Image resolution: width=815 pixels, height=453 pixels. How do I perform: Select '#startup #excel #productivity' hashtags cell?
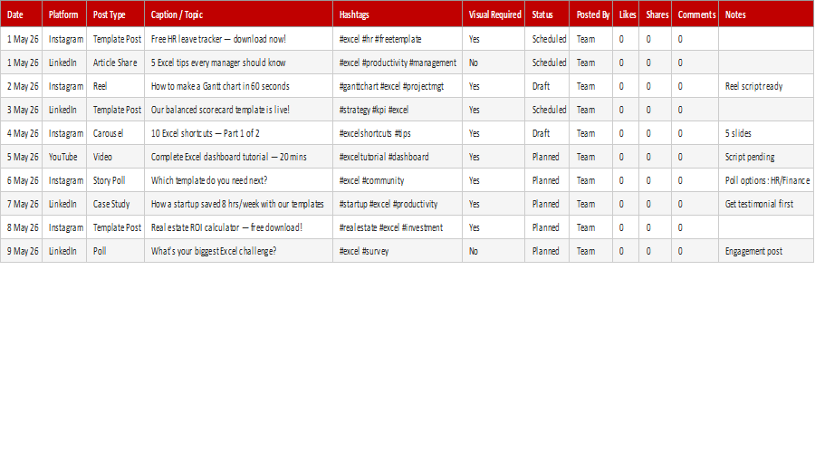[x=398, y=204]
